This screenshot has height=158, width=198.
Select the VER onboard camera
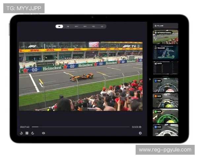pyautogui.click(x=165, y=85)
